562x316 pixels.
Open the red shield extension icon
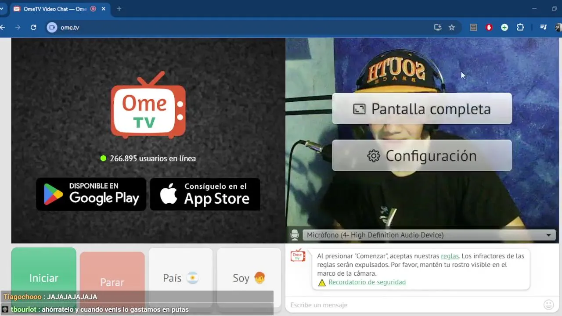click(489, 27)
